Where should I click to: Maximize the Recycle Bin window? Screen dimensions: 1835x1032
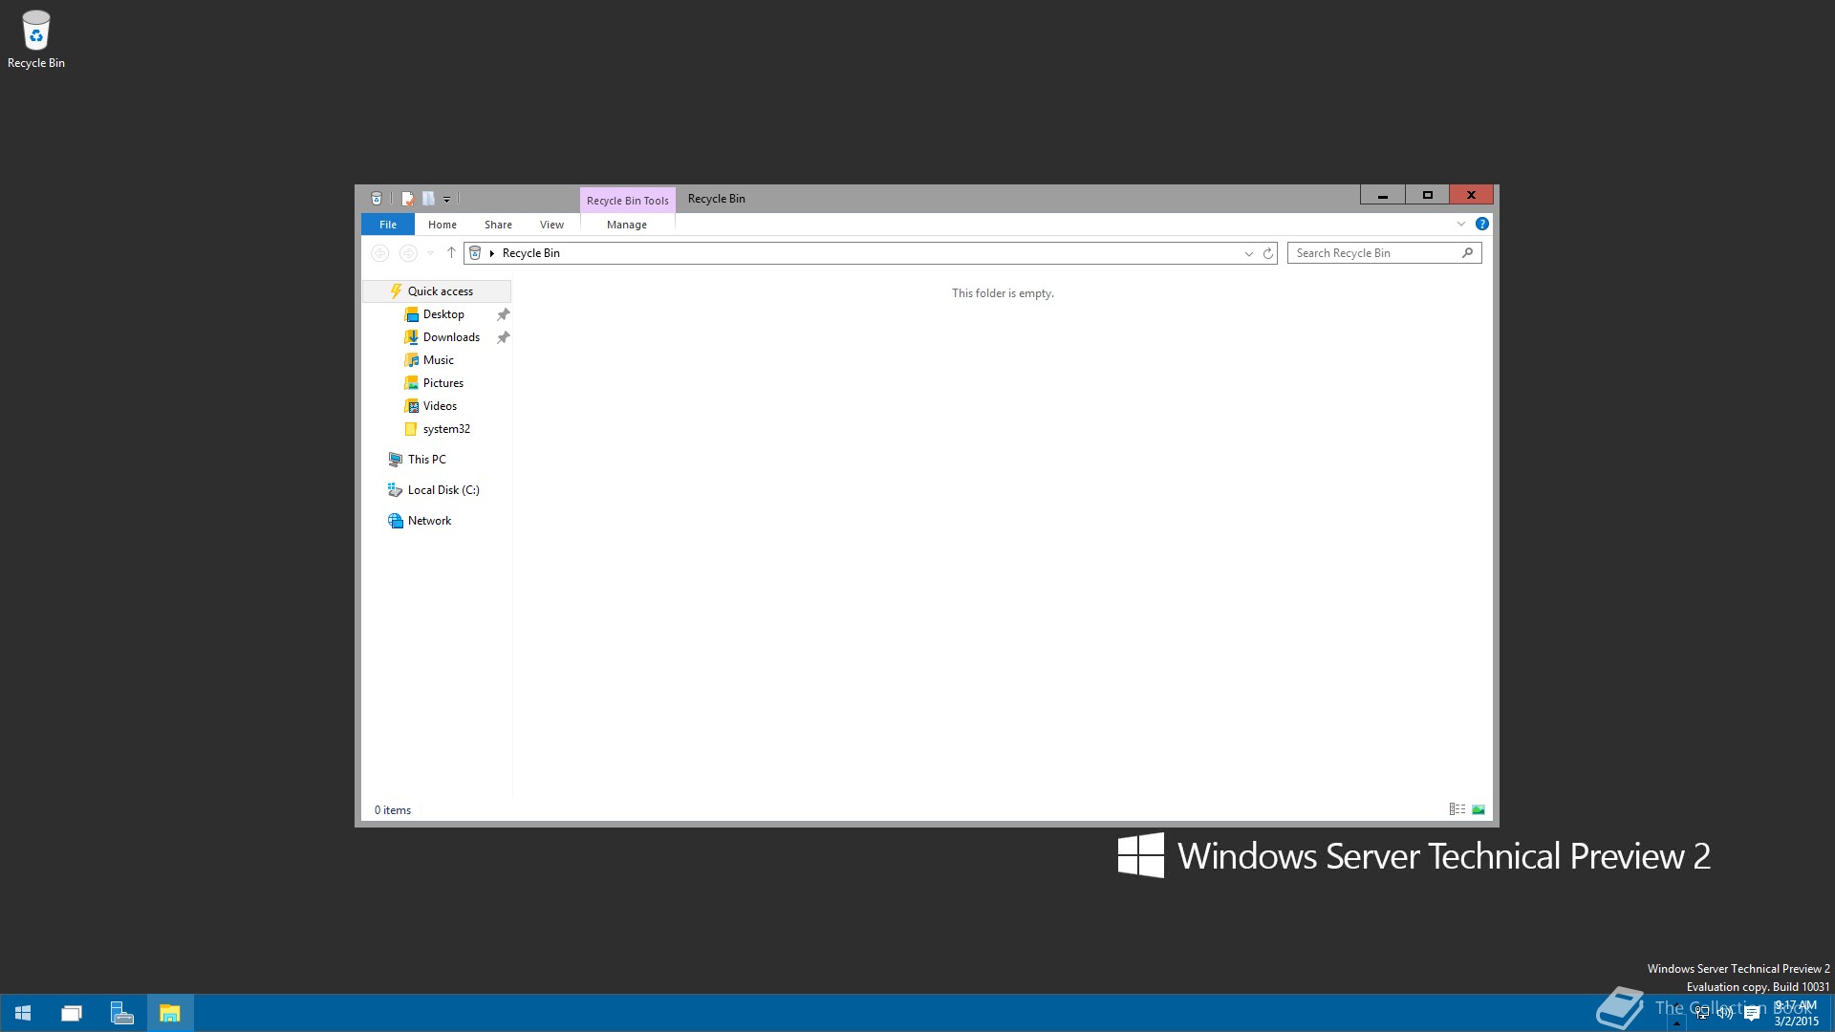[x=1428, y=195]
